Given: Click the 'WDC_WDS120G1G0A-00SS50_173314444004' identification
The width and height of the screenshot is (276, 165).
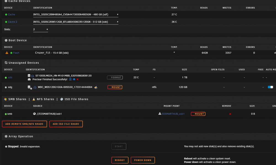Looking at the screenshot, I should pos(65,87).
